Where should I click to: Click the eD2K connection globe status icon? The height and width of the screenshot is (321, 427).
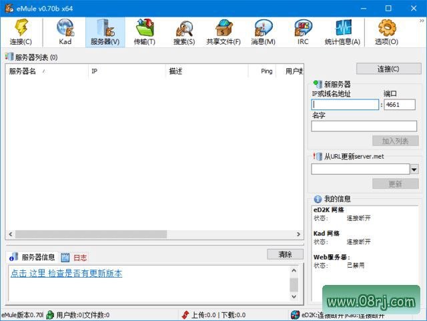[x=295, y=315]
